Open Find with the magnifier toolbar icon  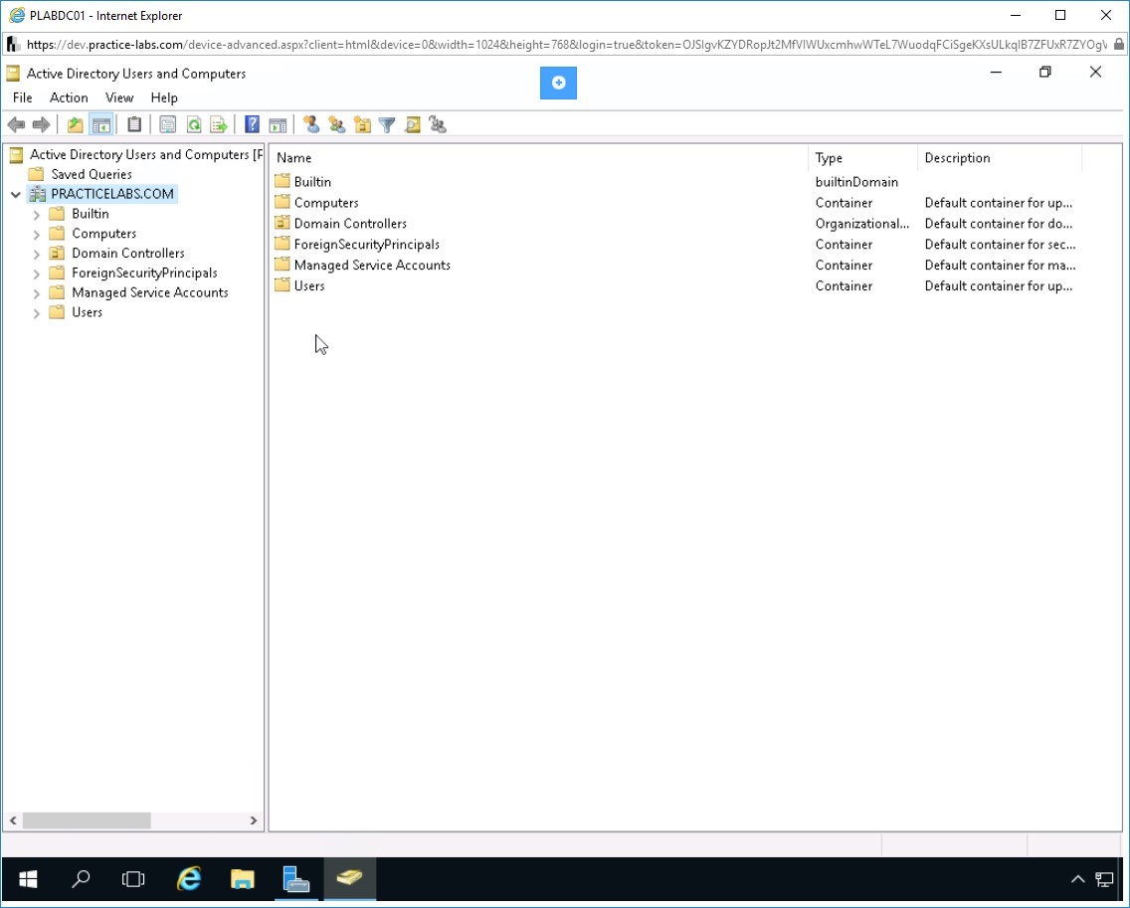tap(412, 124)
